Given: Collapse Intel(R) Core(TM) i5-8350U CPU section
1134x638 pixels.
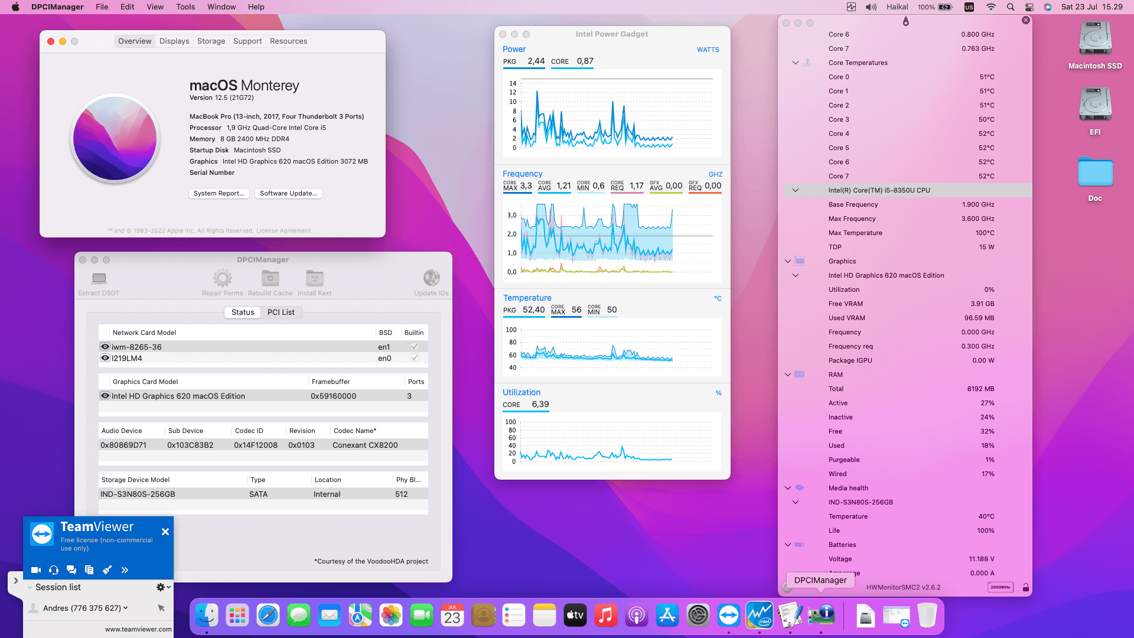Looking at the screenshot, I should 796,190.
